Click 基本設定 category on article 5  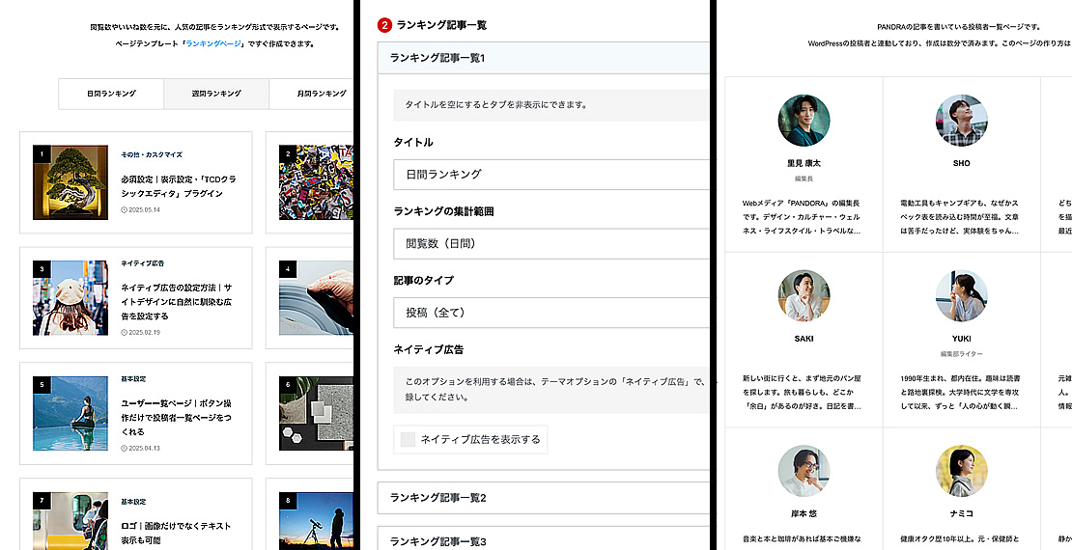tap(133, 379)
